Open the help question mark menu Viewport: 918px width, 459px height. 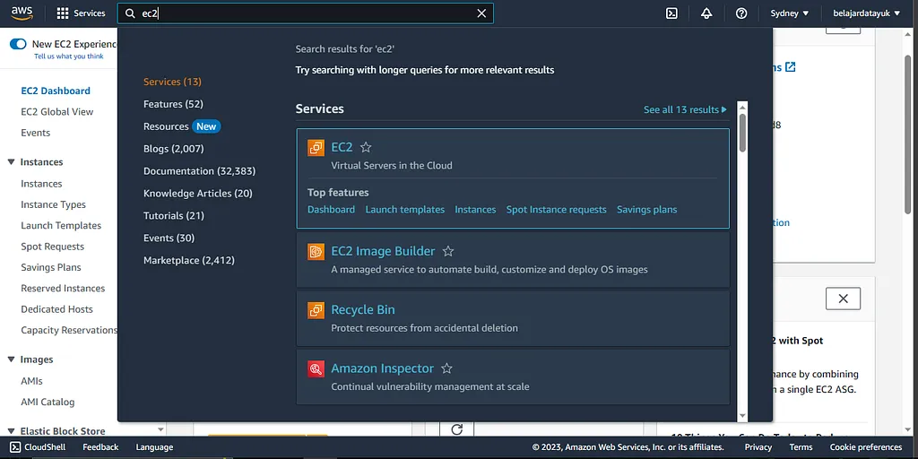pos(741,13)
